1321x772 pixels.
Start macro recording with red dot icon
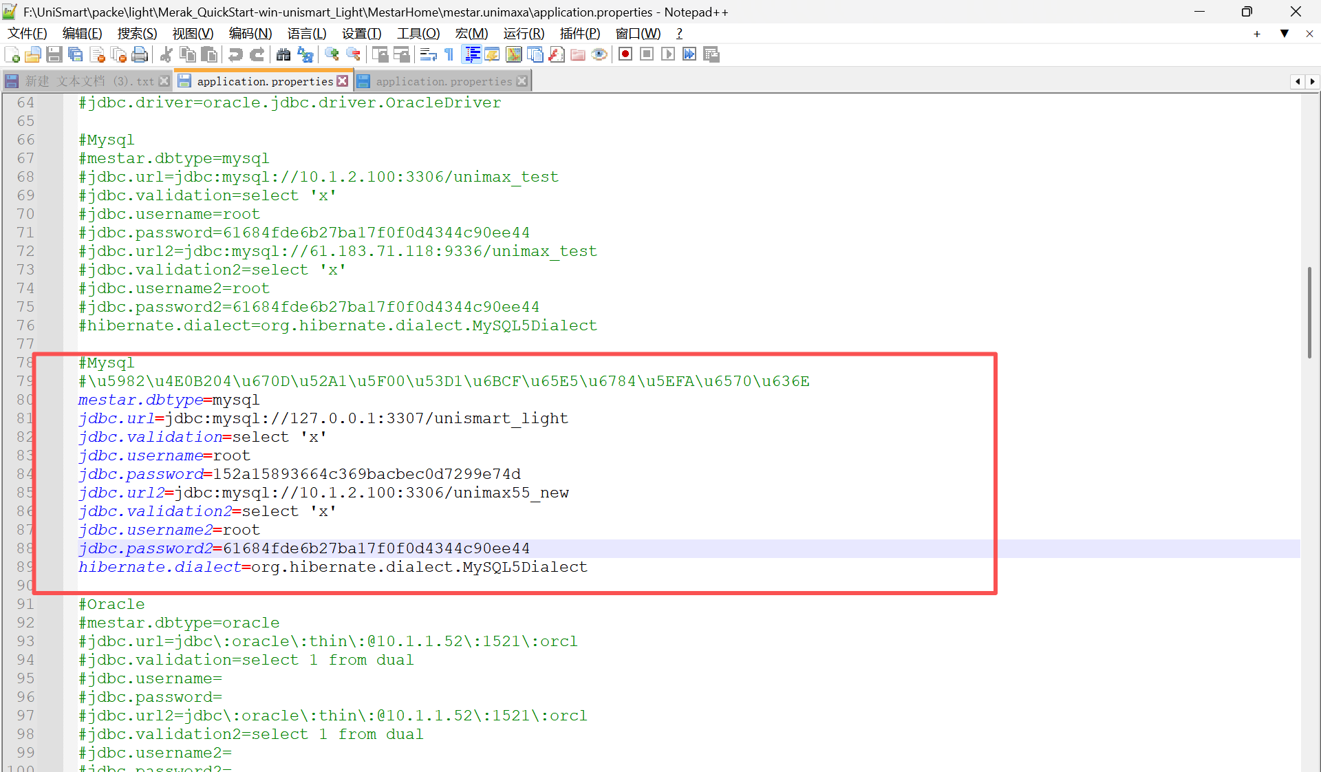625,54
